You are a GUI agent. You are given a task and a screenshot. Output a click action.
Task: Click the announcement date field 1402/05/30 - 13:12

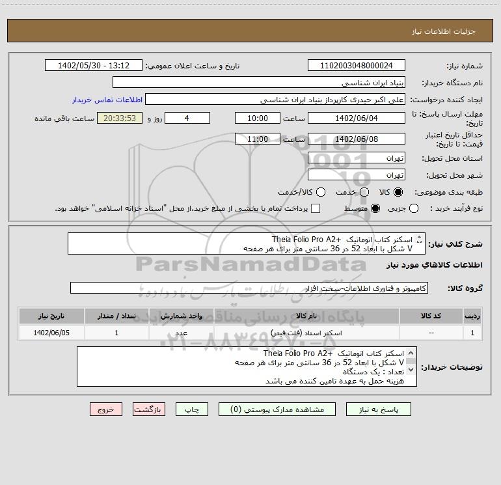point(94,66)
